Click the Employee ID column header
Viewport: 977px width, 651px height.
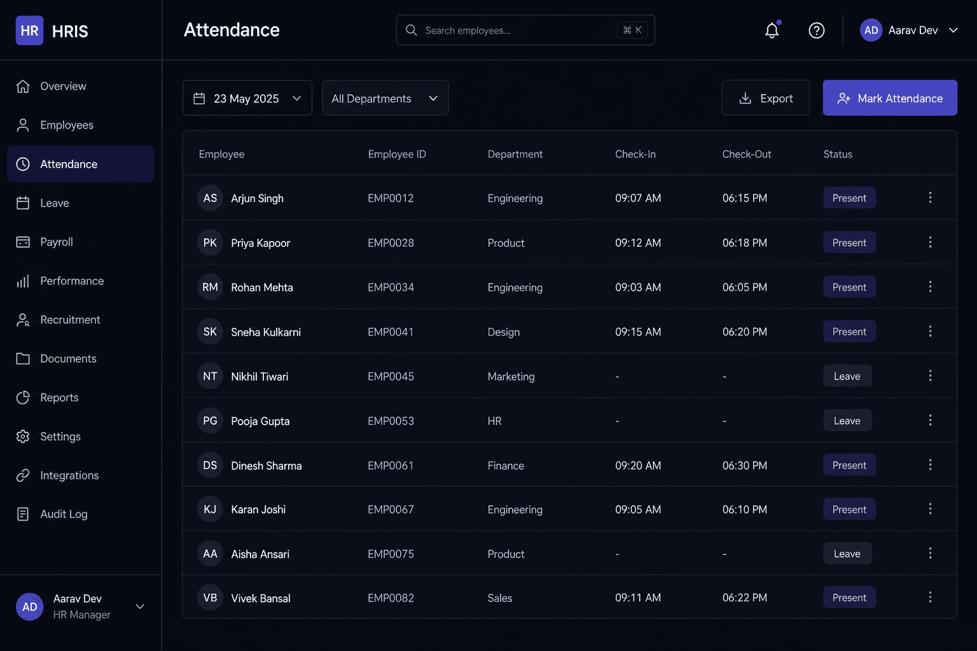(397, 154)
